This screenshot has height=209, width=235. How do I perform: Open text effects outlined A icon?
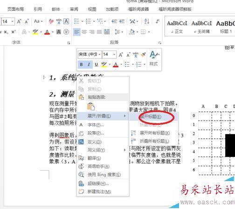coord(24,32)
